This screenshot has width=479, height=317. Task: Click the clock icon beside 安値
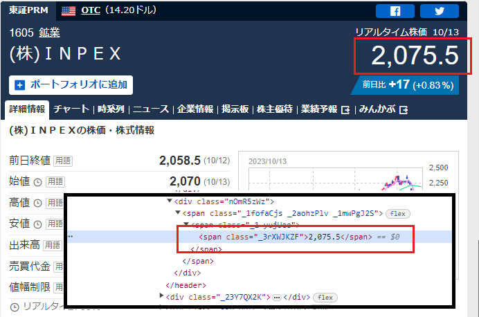(x=37, y=224)
